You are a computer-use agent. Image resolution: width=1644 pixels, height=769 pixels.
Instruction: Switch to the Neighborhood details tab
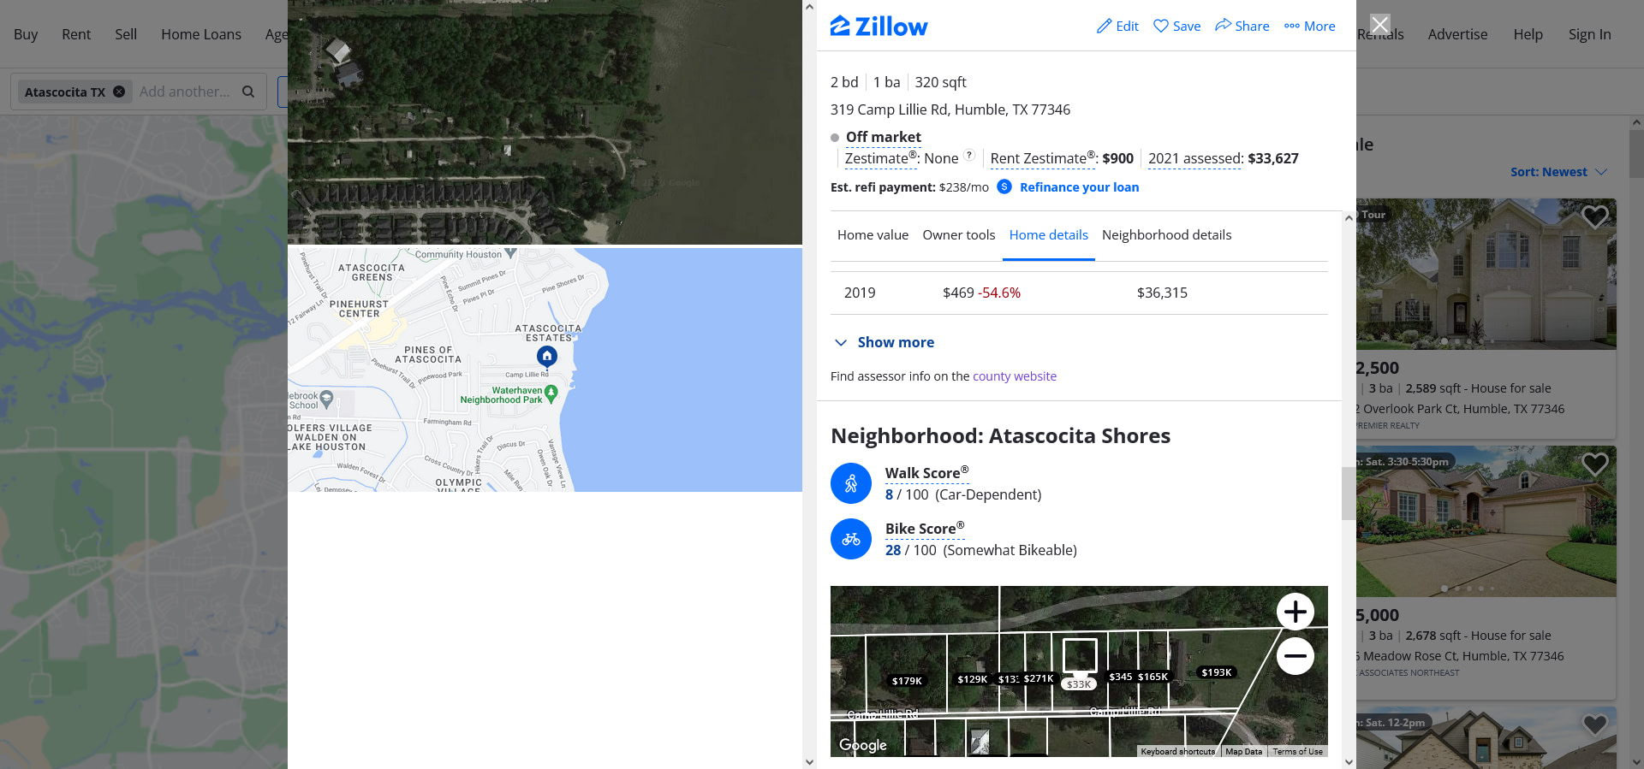coord(1166,235)
